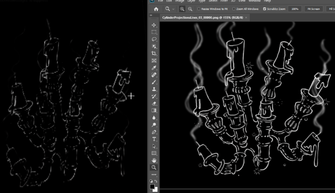Viewport: 335px width, 193px height.
Task: Open the File menu
Action: tap(161, 1)
